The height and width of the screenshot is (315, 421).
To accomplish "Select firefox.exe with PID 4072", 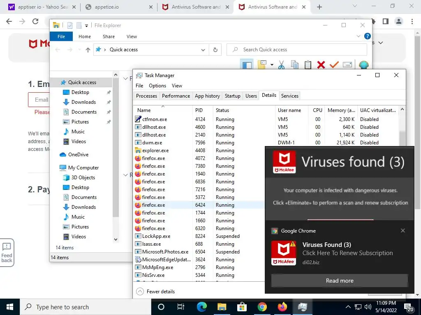I will point(199,158).
